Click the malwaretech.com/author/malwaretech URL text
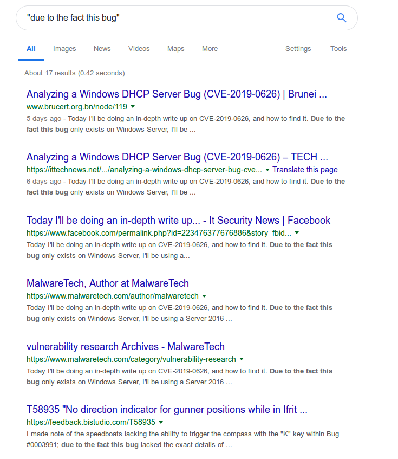Screen dimensions: 398x459 (x=113, y=296)
